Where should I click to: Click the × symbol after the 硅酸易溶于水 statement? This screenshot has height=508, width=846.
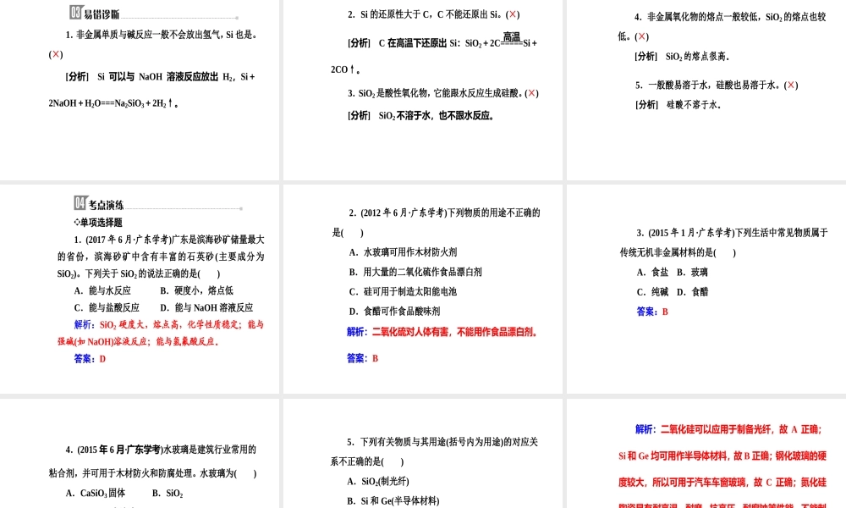coord(790,85)
